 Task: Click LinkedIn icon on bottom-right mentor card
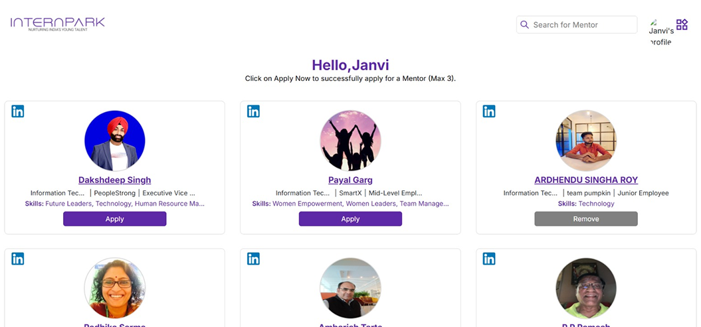point(489,259)
